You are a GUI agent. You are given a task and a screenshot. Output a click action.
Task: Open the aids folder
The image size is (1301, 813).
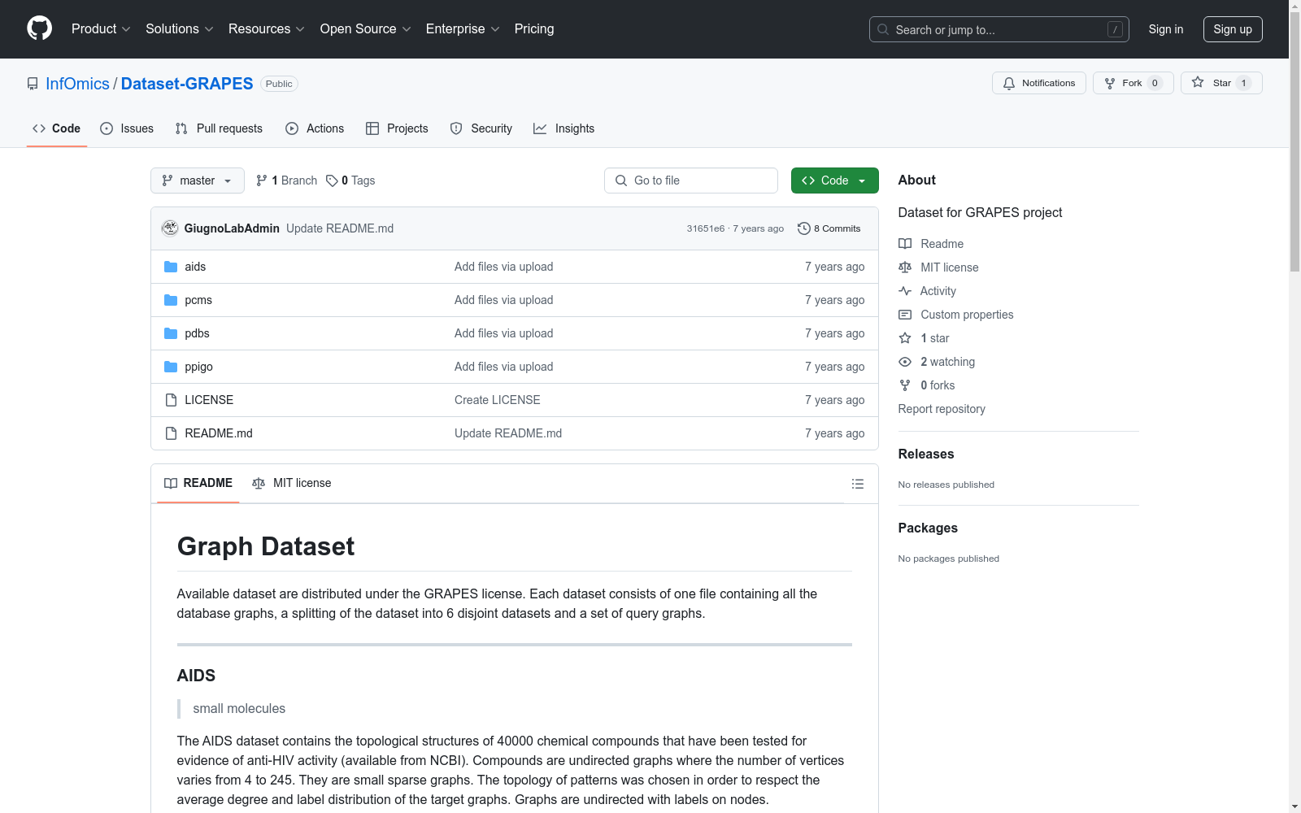point(195,267)
